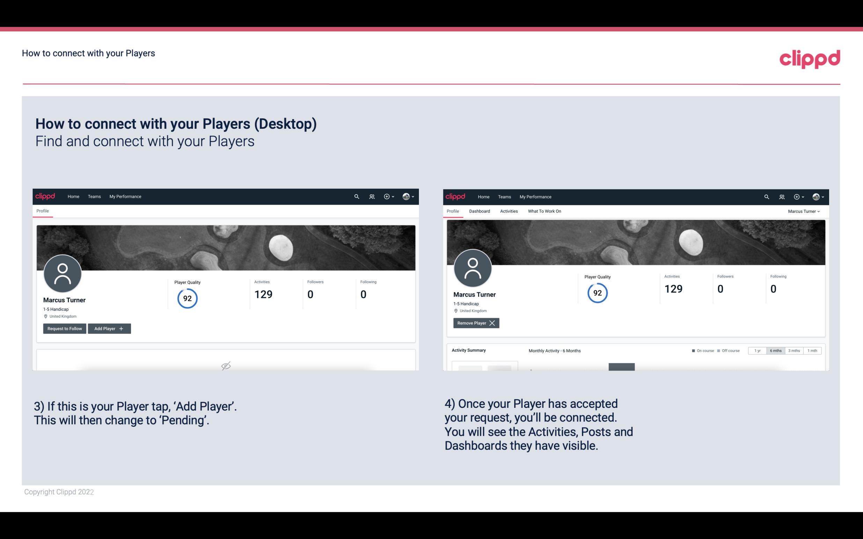This screenshot has height=539, width=863.
Task: Click the 'Activities' tab on Marcus Turner profile
Action: (x=509, y=211)
